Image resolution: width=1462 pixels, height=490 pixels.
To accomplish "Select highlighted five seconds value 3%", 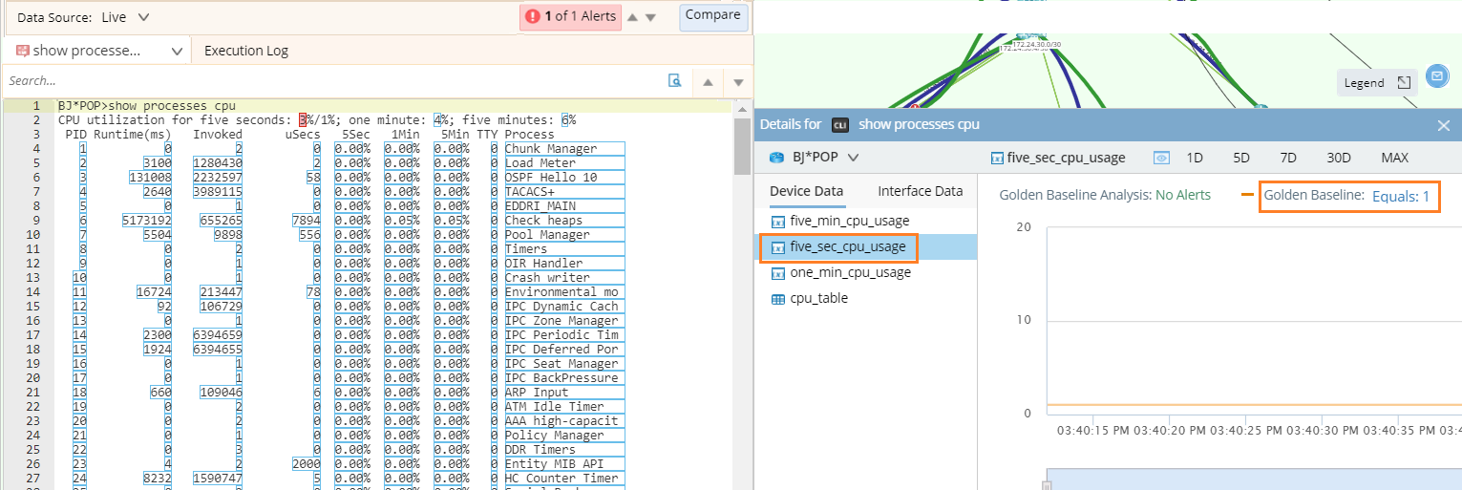I will coord(303,120).
